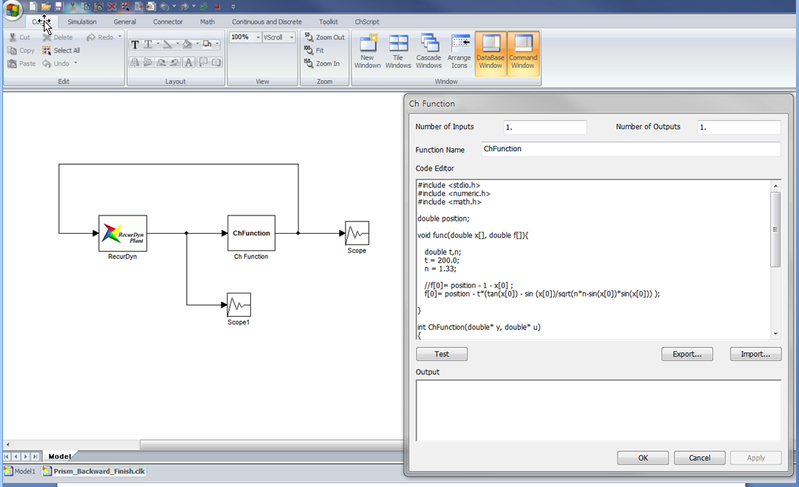The image size is (799, 487).
Task: Open the VScroll dropdown
Action: pos(291,37)
